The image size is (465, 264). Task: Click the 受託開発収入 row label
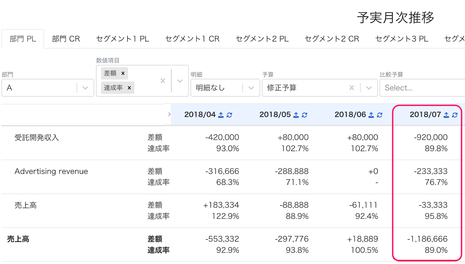pos(37,137)
